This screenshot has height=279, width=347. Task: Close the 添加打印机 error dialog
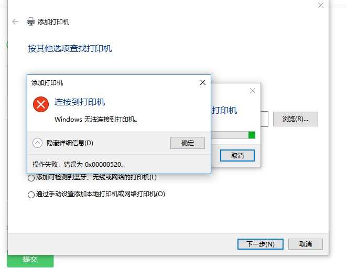tap(203, 82)
